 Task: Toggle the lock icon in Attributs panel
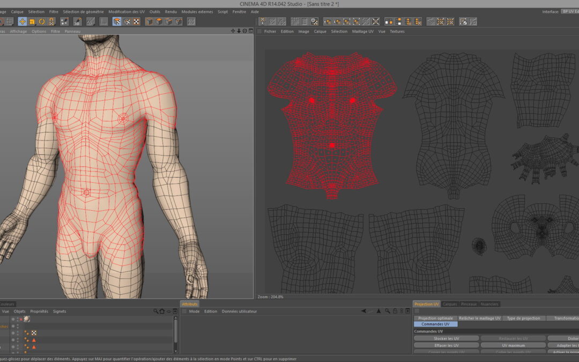(x=395, y=311)
